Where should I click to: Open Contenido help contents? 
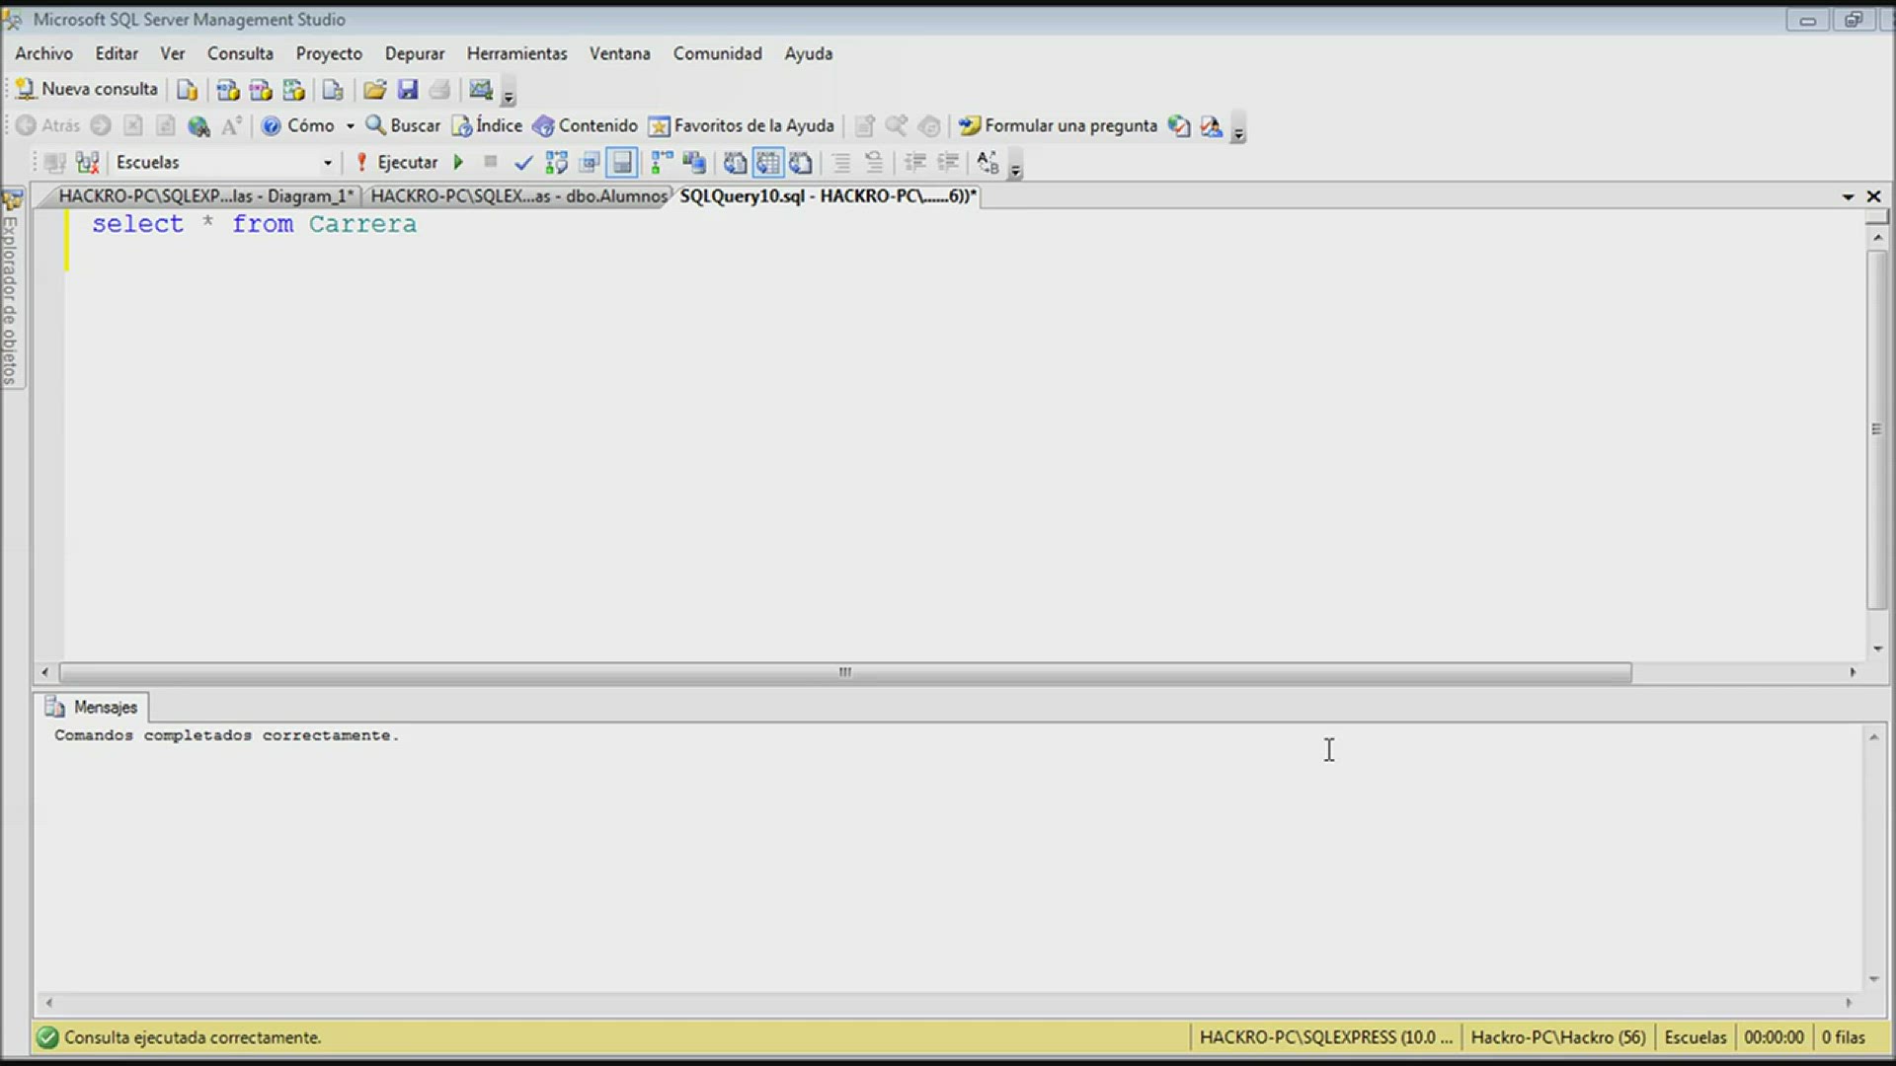point(585,126)
